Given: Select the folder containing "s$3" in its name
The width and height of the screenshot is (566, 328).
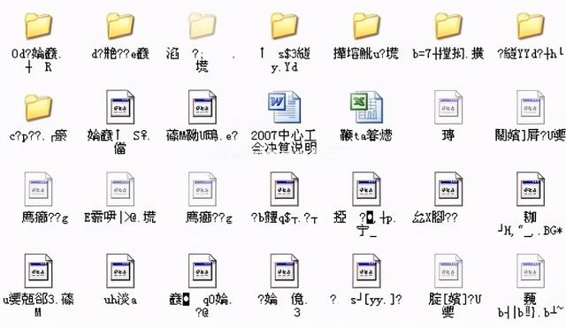Looking at the screenshot, I should pyautogui.click(x=284, y=27).
